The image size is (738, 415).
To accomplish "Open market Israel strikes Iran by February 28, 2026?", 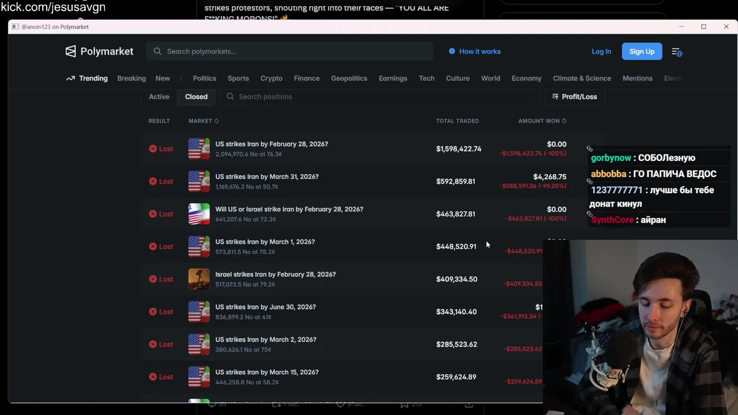I will click(x=276, y=274).
